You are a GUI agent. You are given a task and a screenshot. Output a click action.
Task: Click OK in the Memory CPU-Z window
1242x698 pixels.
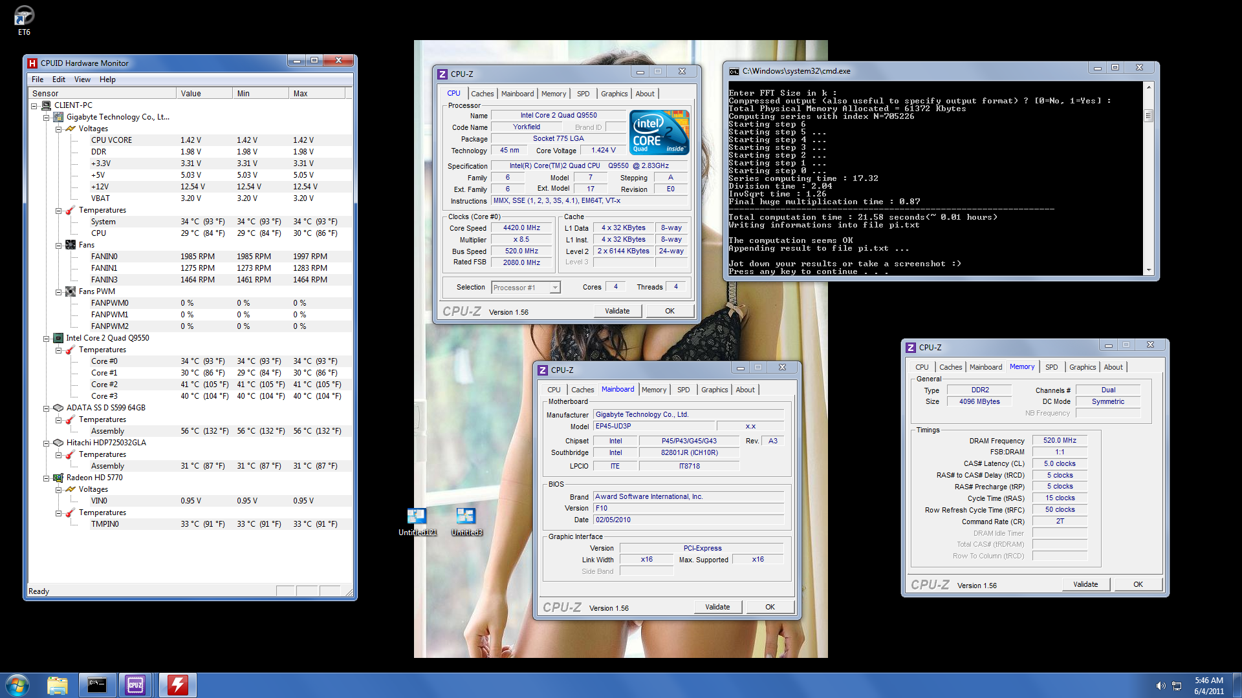point(1138,584)
